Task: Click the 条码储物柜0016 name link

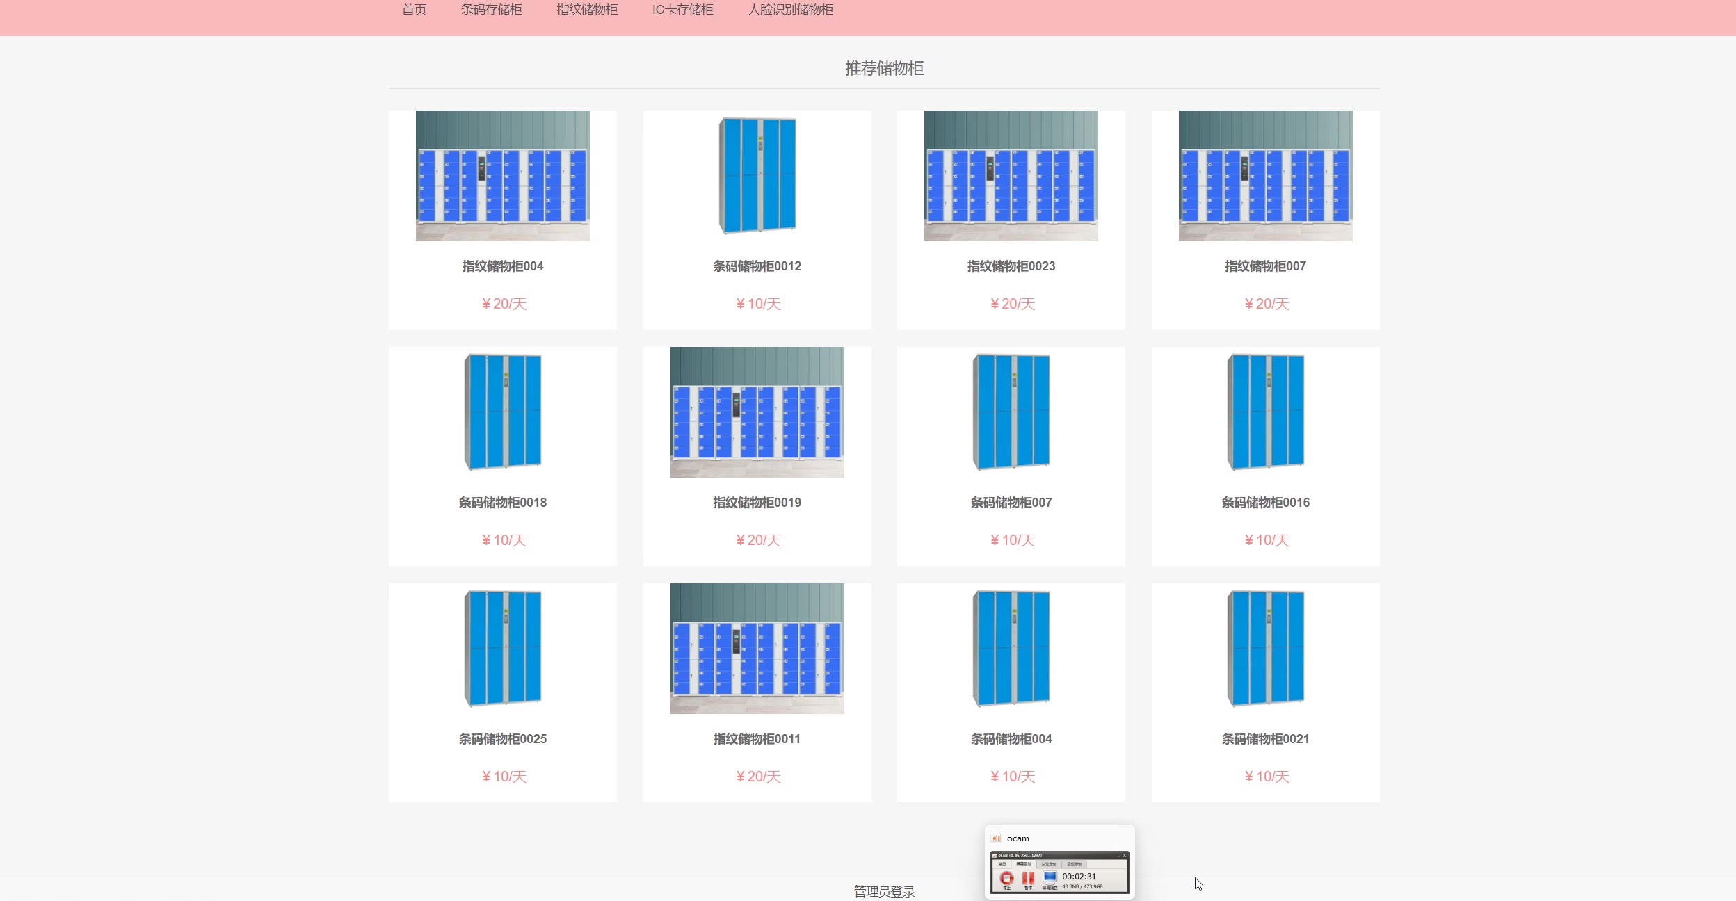Action: 1265,503
